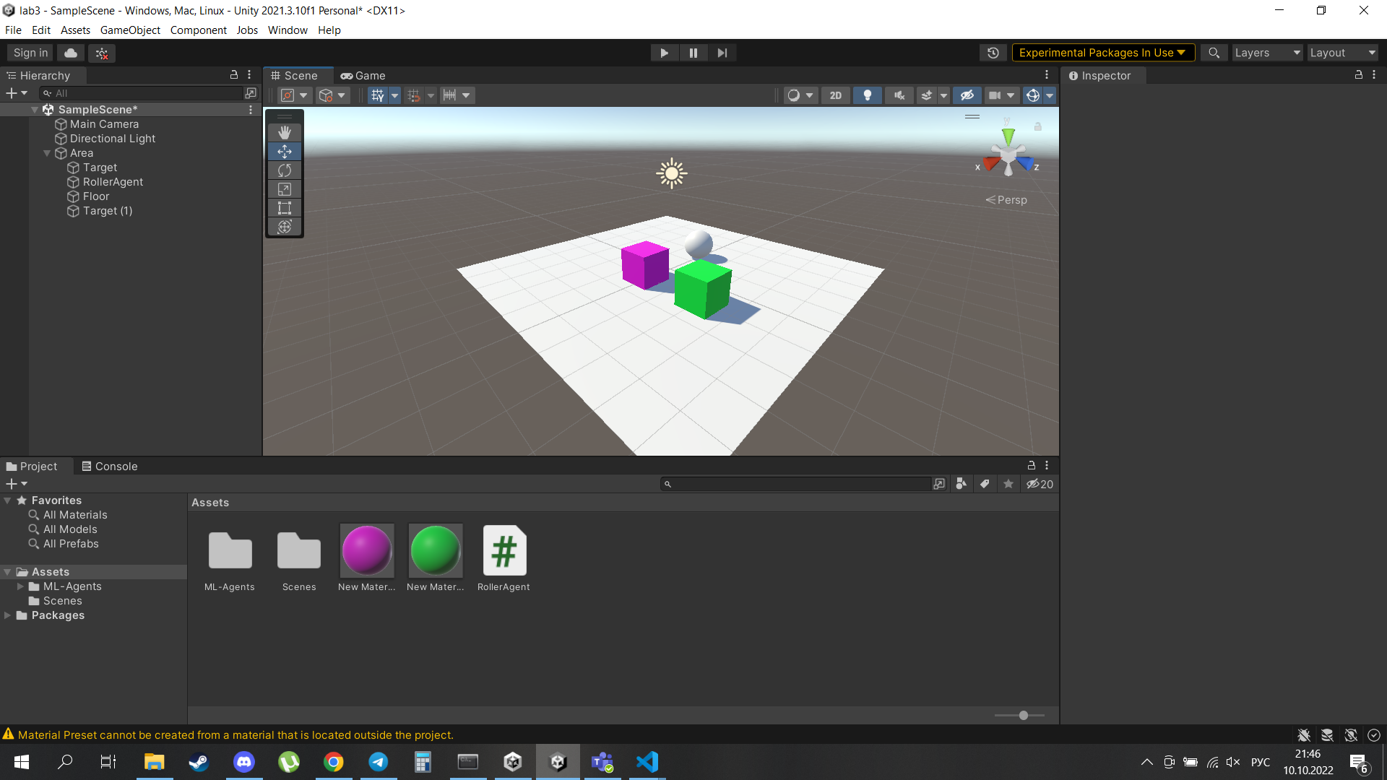Select the Hand tool in scene toolbar
The height and width of the screenshot is (780, 1387).
point(285,133)
